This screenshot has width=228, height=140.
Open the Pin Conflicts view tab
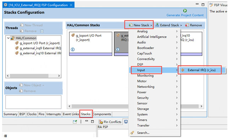[x=110, y=122]
